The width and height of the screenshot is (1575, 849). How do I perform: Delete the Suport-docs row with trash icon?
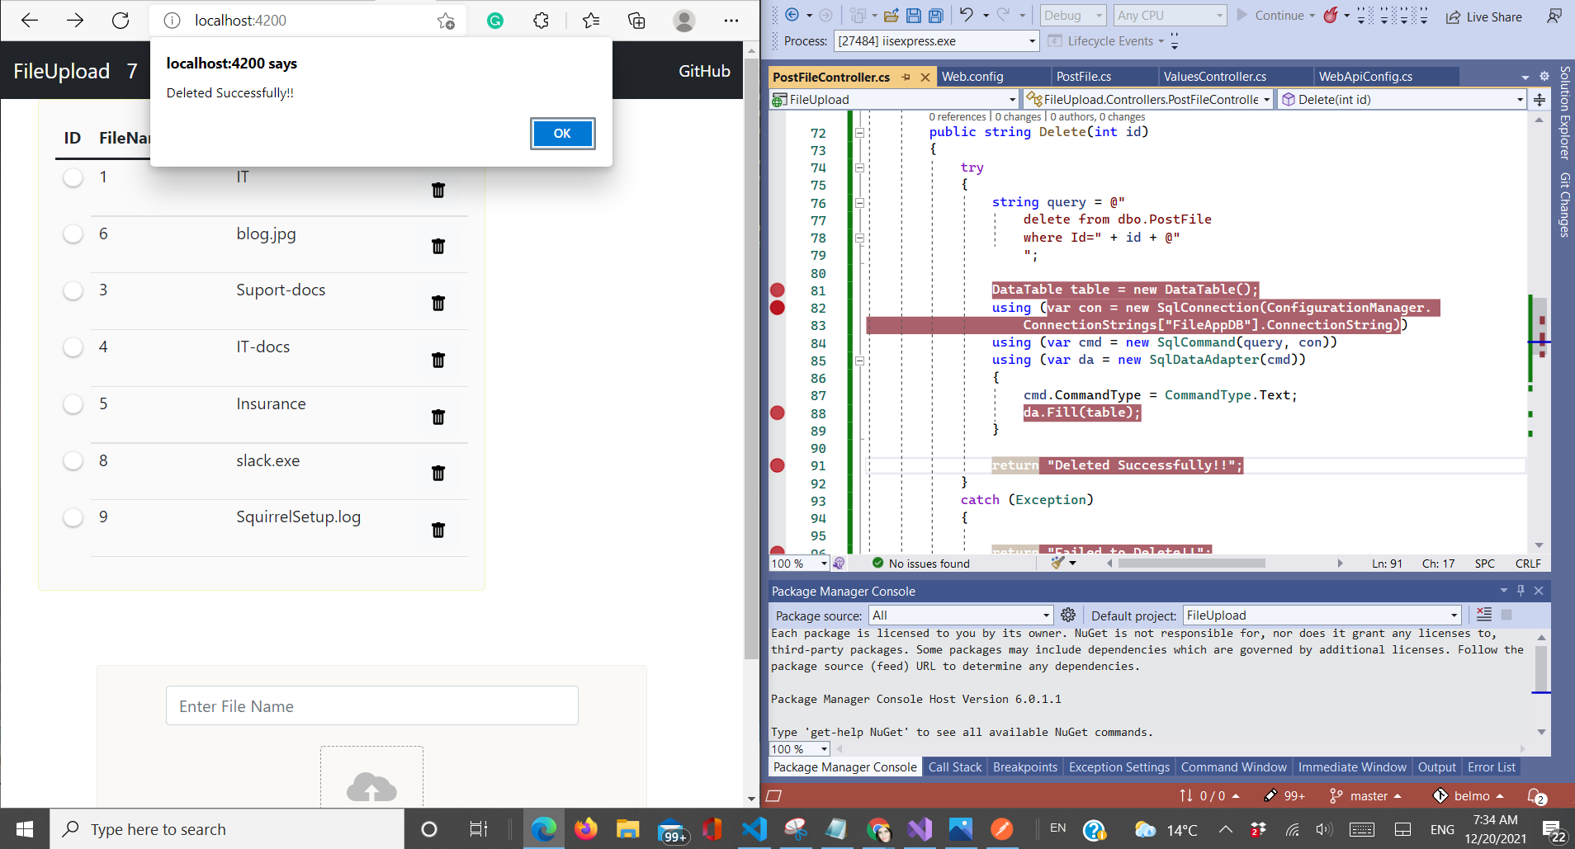coord(438,303)
